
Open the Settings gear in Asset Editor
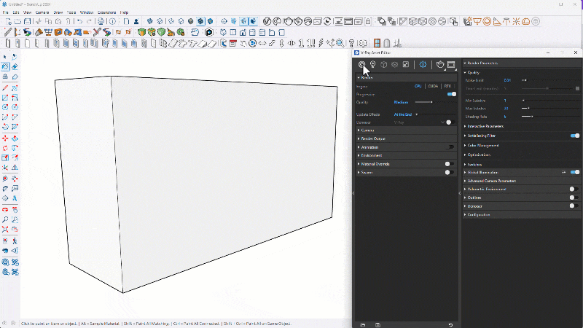[x=423, y=64]
